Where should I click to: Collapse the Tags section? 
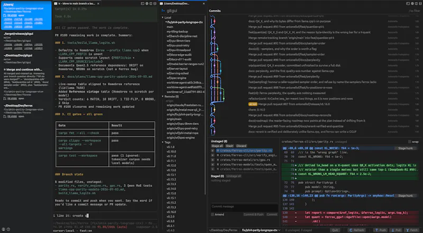click(163, 142)
